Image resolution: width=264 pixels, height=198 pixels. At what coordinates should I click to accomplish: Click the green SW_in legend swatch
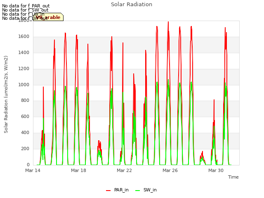click(137, 191)
